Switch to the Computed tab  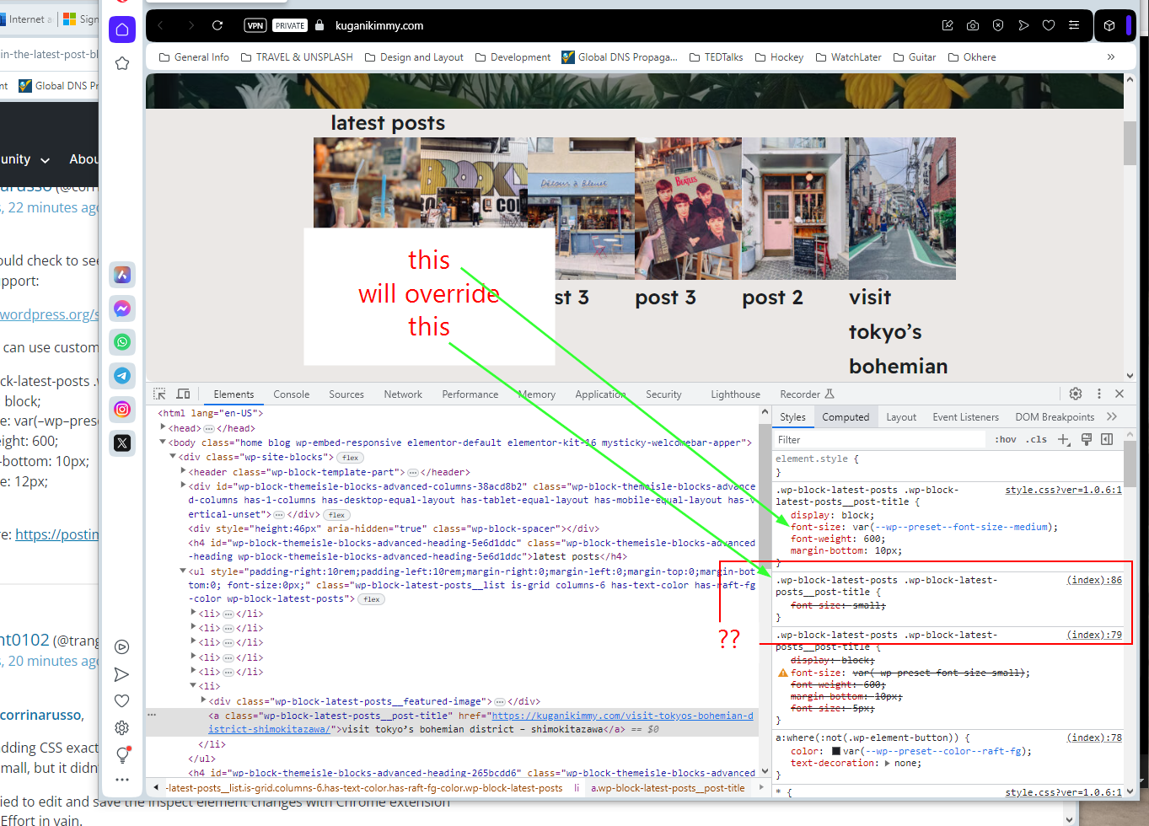[846, 416]
